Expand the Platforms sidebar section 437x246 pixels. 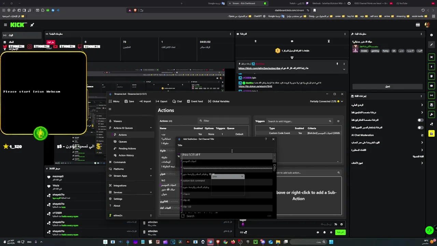(x=151, y=169)
